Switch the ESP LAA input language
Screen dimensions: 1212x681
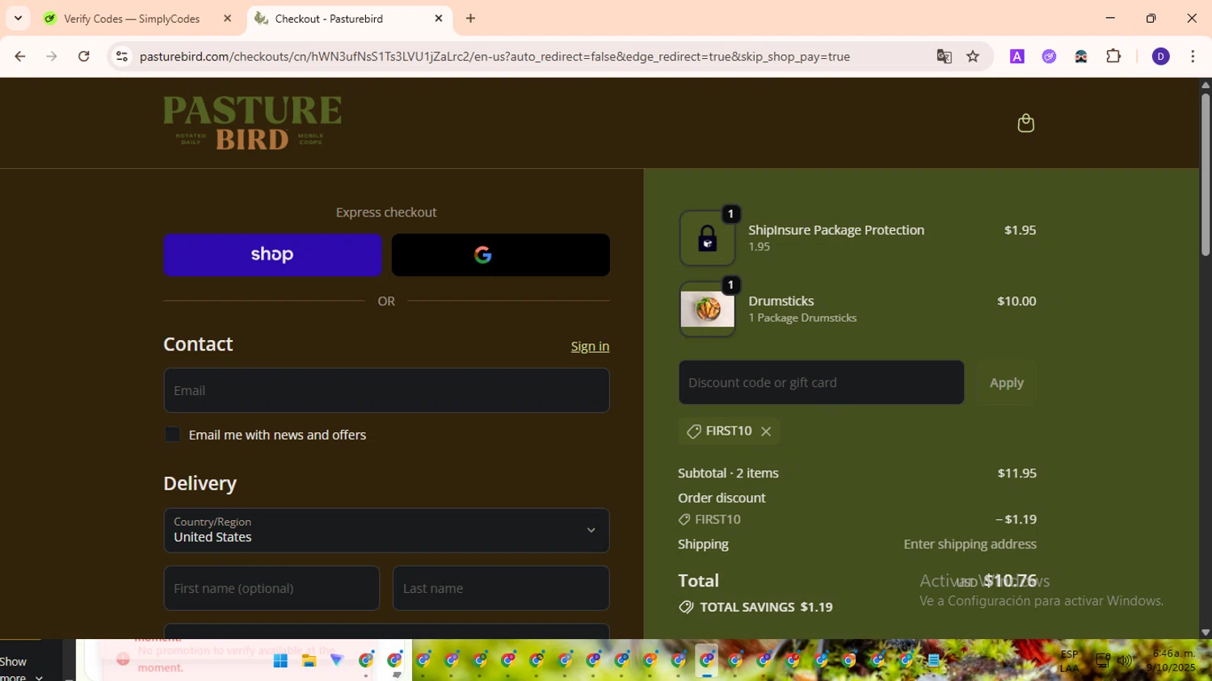pos(1069,661)
